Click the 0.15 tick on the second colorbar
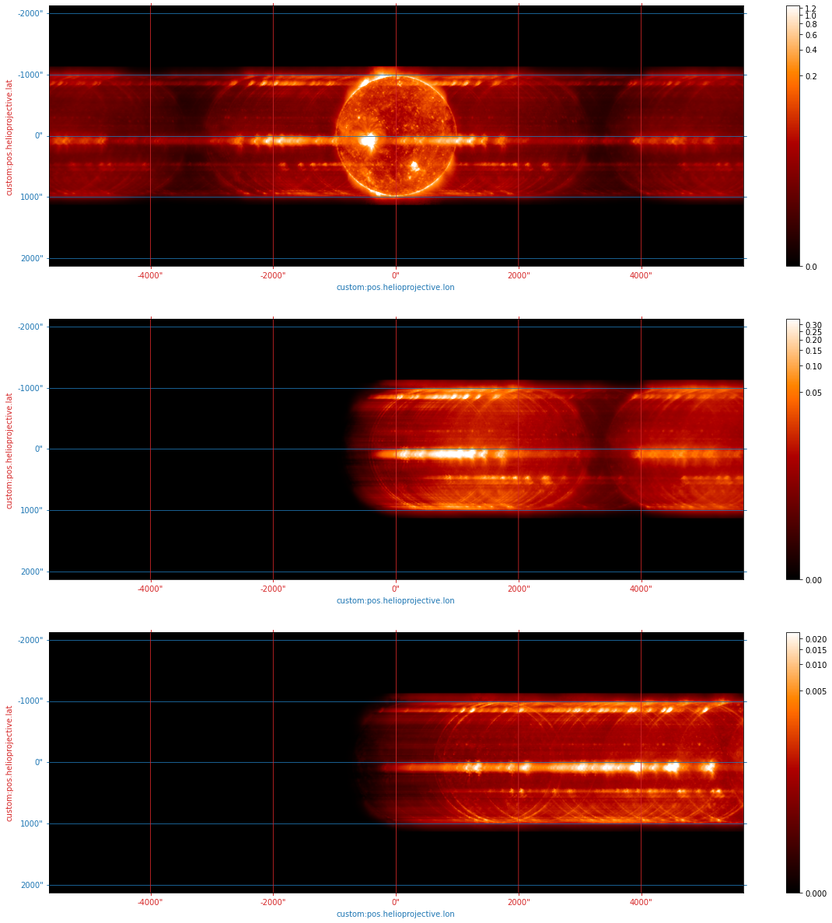The height and width of the screenshot is (923, 832). click(x=813, y=351)
